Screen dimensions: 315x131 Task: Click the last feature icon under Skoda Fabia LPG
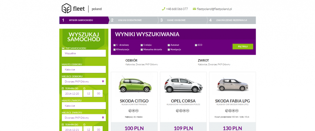[237, 111]
